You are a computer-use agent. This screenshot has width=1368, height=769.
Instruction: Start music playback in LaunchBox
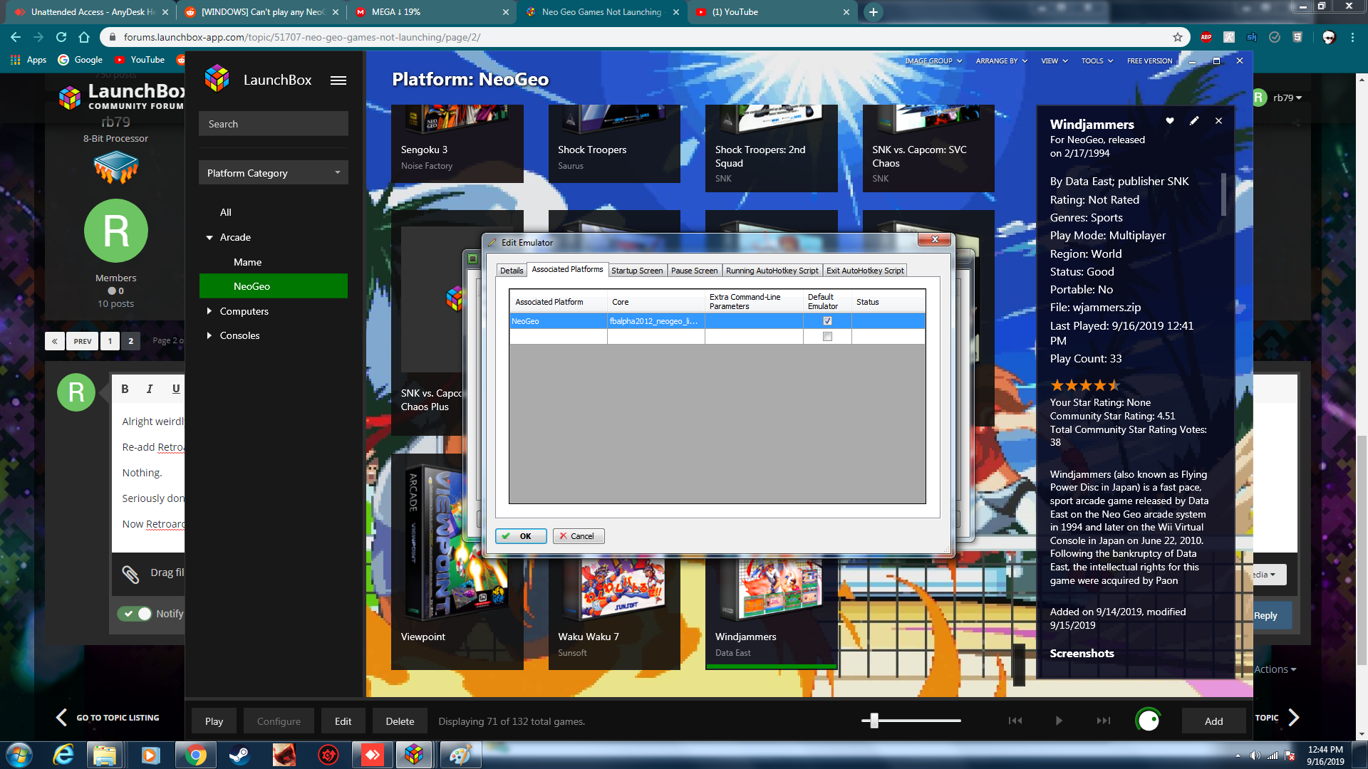tap(1059, 721)
